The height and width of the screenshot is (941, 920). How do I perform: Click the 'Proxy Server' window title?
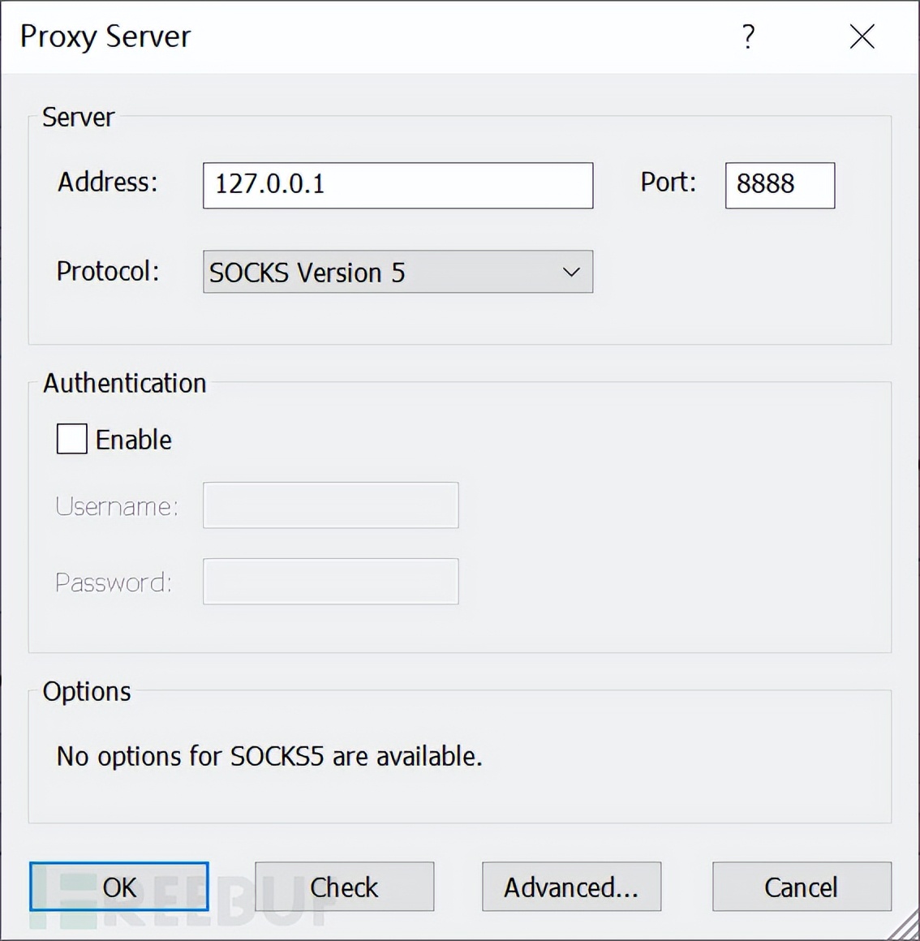click(x=105, y=37)
